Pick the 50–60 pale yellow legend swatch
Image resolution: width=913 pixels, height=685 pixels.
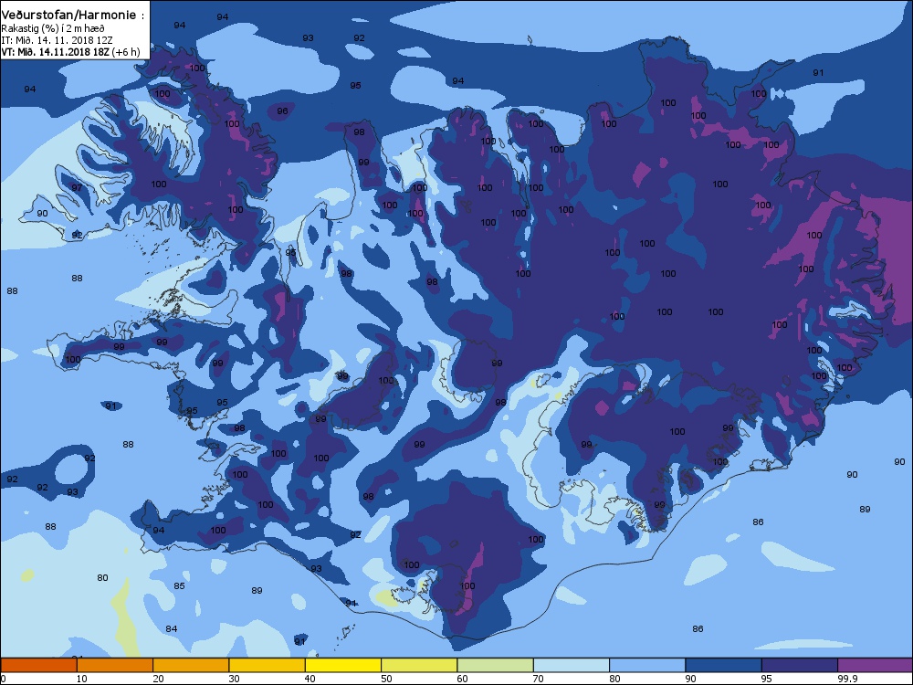tap(419, 665)
